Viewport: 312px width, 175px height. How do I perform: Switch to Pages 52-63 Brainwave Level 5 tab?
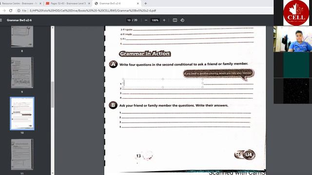point(67,3)
